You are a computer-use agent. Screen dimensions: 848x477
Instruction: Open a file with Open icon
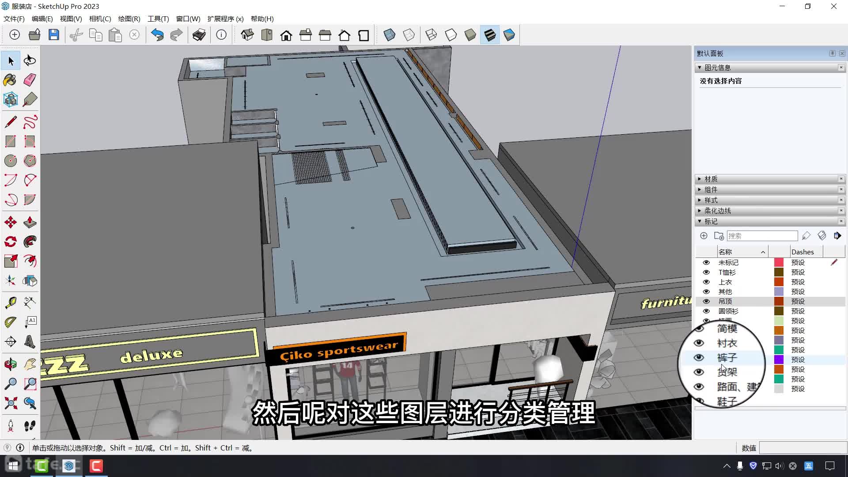tap(34, 35)
